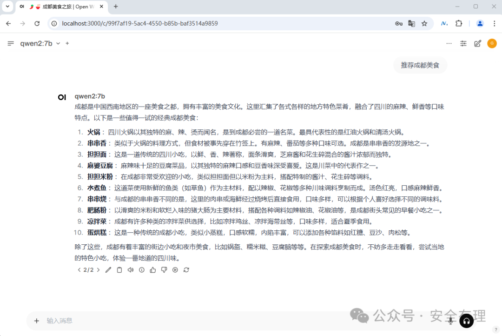Open the Chrome profile icon
Screen dimensions: 502x336
(x=480, y=23)
